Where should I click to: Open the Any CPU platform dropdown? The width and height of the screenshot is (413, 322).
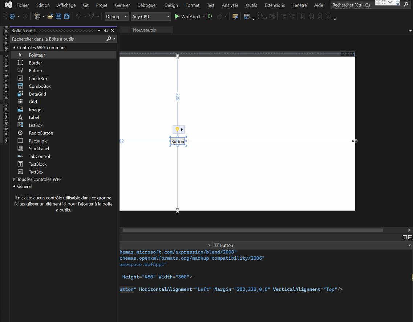pos(150,17)
